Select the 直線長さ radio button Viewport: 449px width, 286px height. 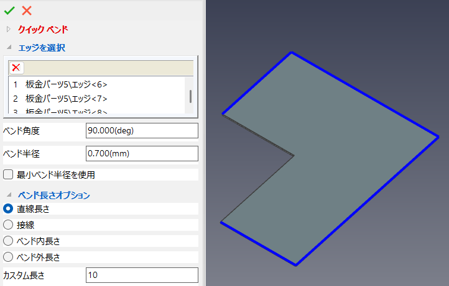coord(9,209)
